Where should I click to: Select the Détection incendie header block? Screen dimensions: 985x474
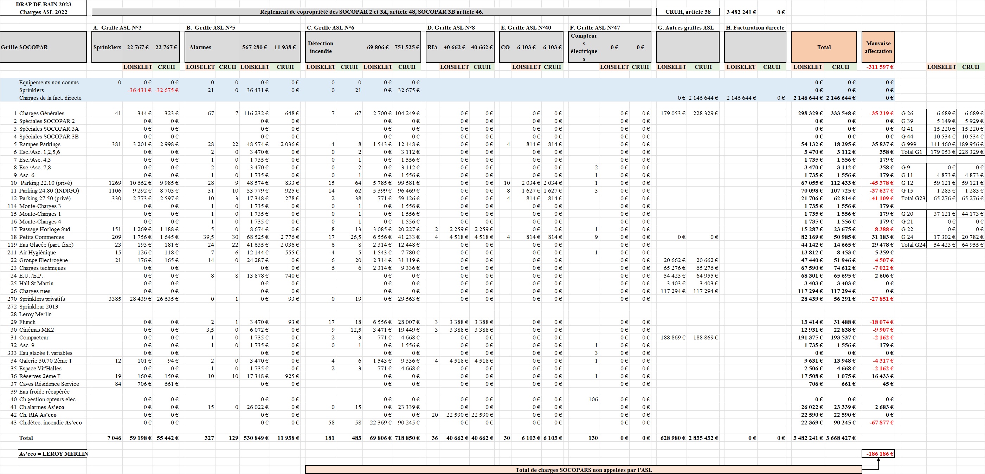point(362,47)
